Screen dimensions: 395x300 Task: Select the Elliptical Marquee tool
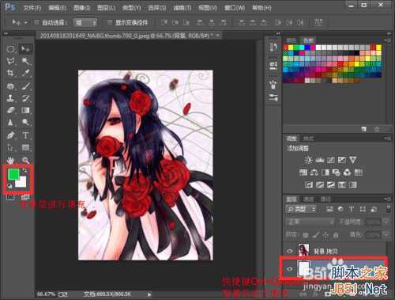pyautogui.click(x=10, y=49)
